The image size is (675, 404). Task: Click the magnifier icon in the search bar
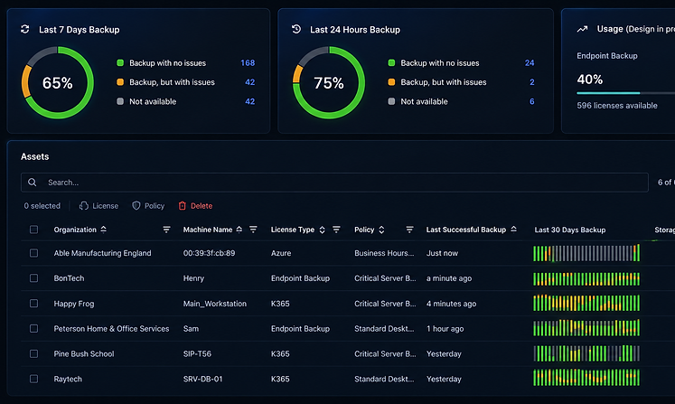click(33, 183)
